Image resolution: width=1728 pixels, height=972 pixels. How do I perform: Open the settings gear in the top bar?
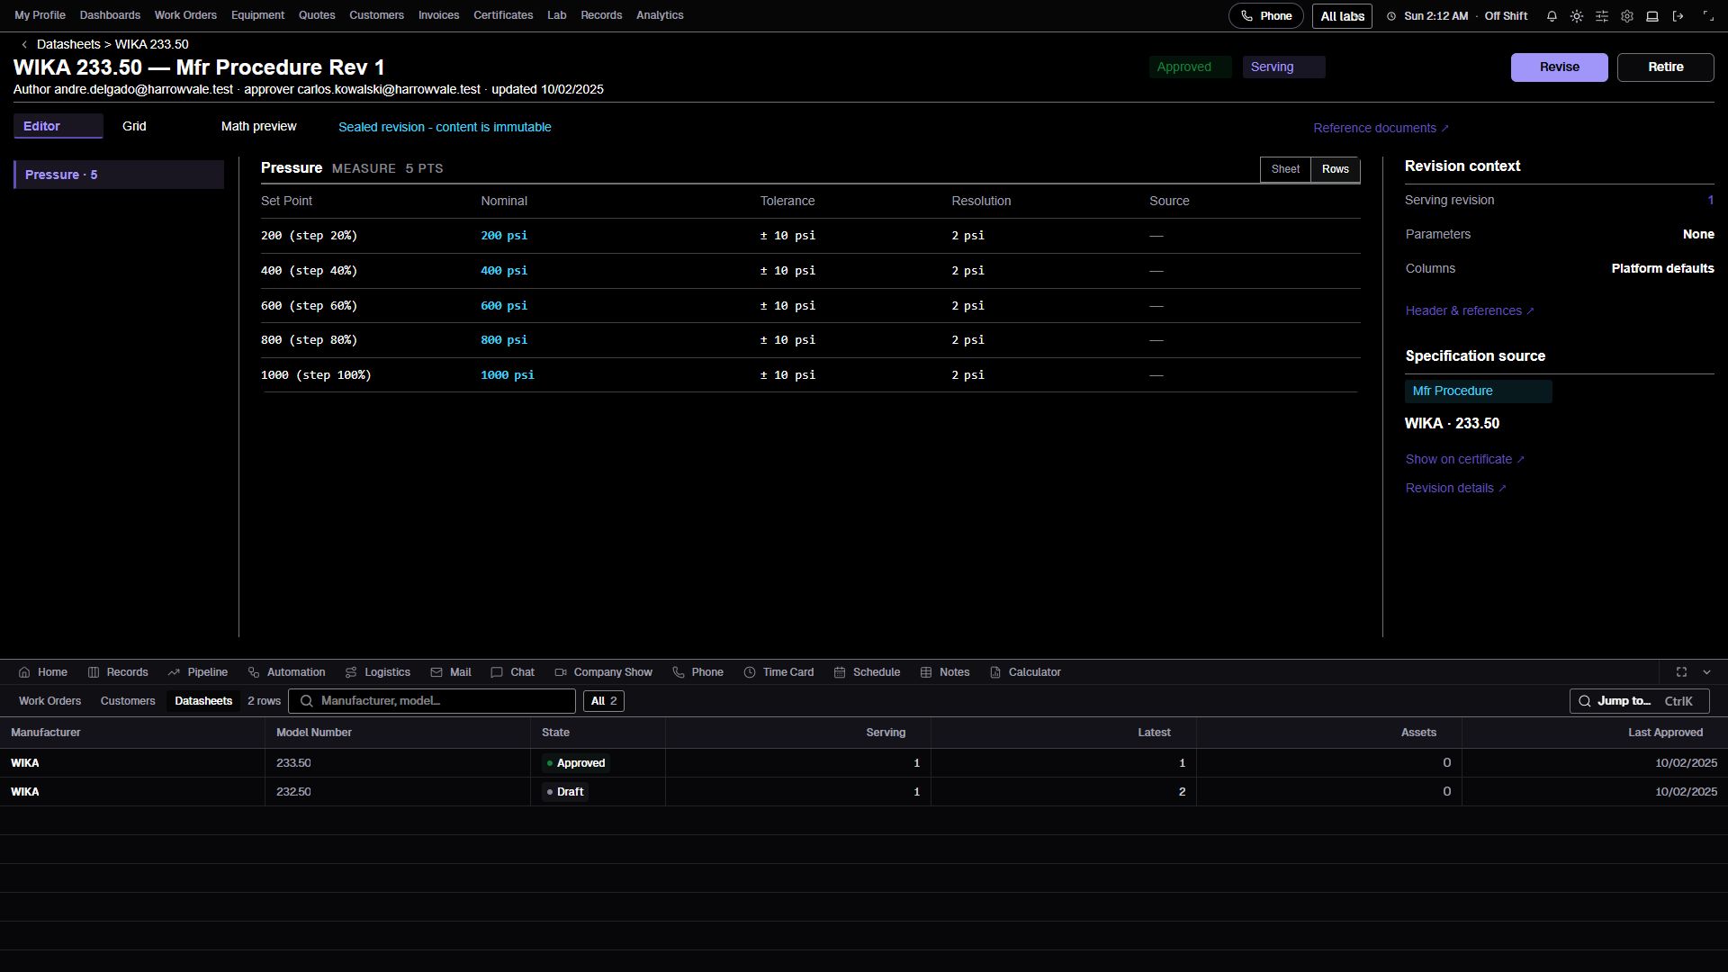tap(1627, 16)
